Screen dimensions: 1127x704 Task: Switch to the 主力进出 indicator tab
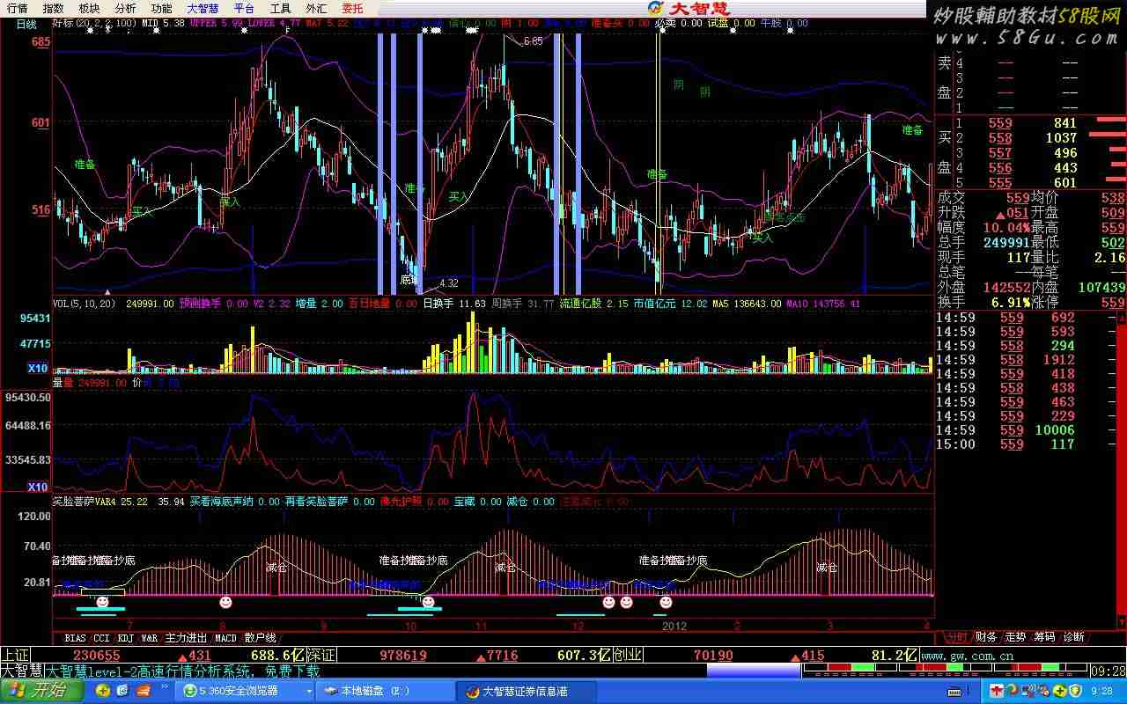pyautogui.click(x=187, y=637)
